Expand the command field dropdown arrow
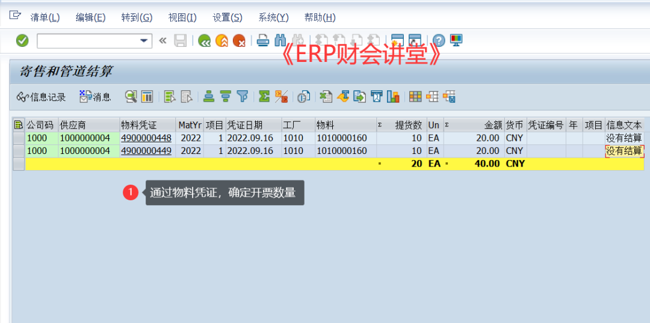This screenshot has width=650, height=323. pyautogui.click(x=144, y=41)
